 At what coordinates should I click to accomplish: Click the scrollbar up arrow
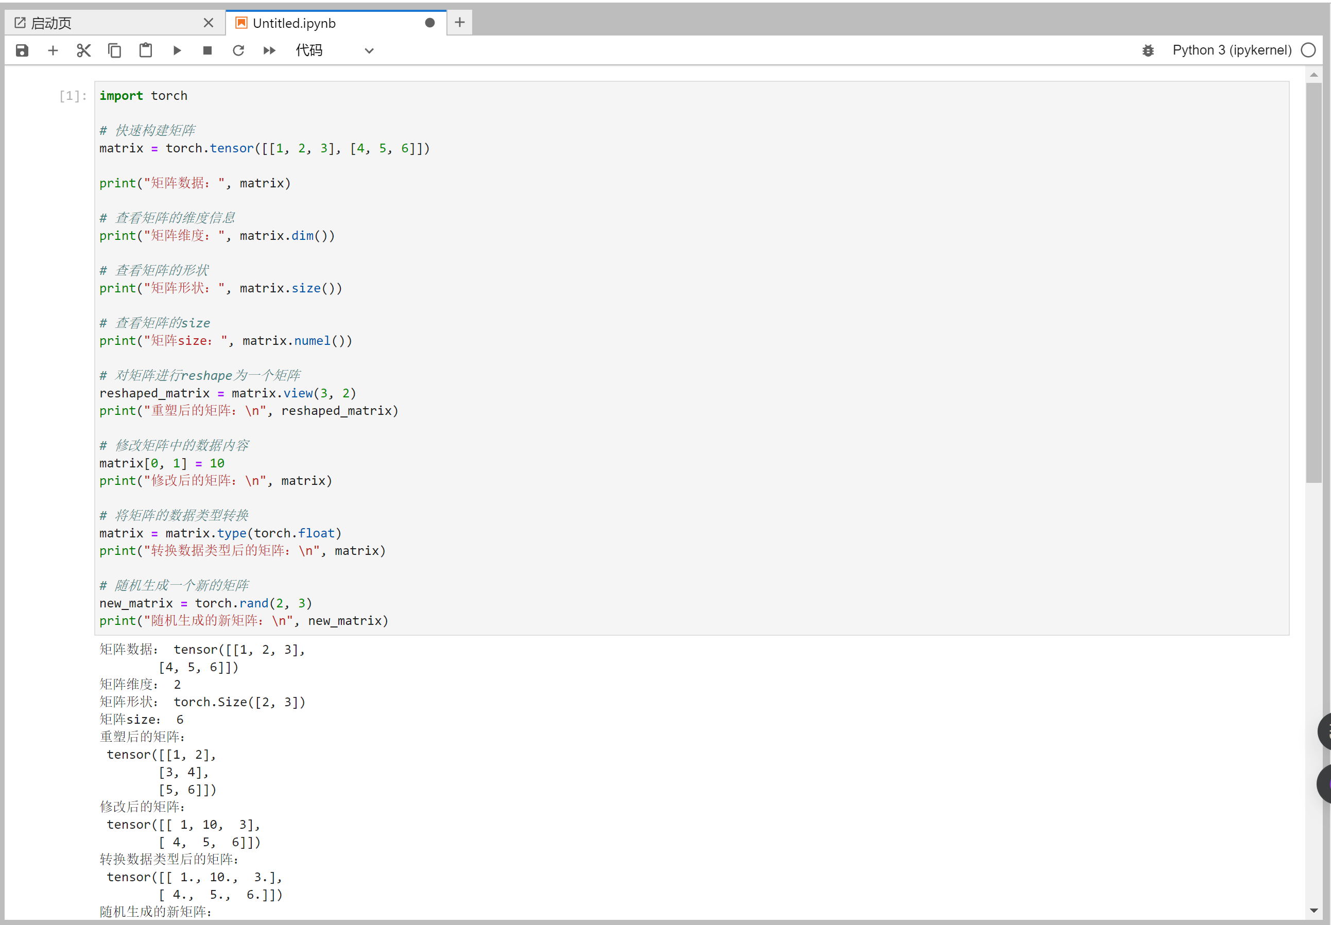1313,75
